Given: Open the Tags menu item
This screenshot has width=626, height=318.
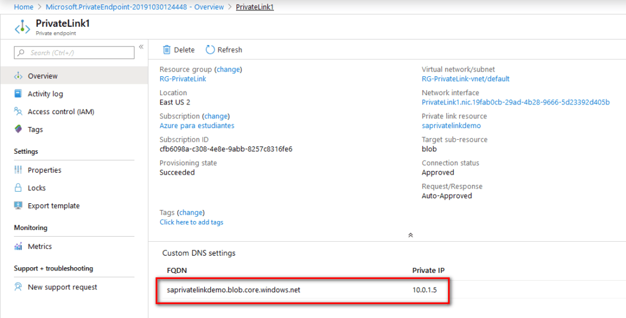Looking at the screenshot, I should 35,129.
